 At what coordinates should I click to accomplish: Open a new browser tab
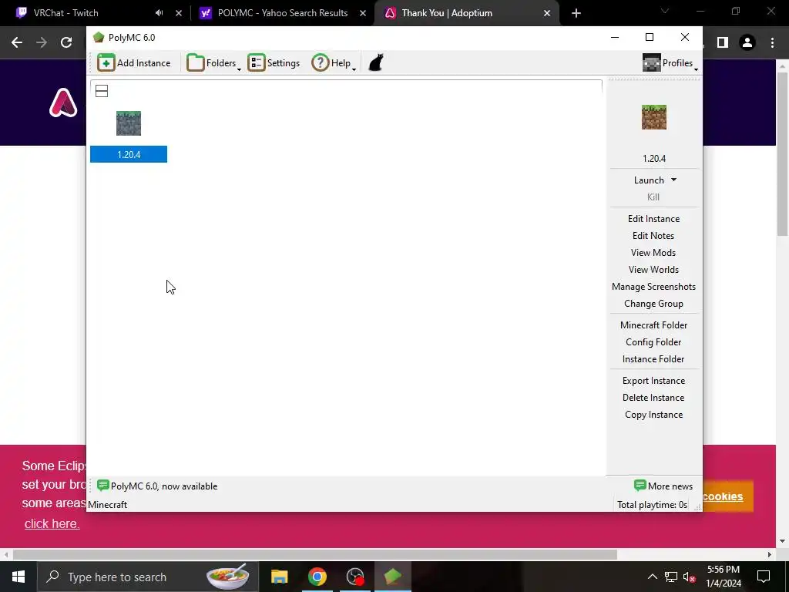(x=576, y=13)
